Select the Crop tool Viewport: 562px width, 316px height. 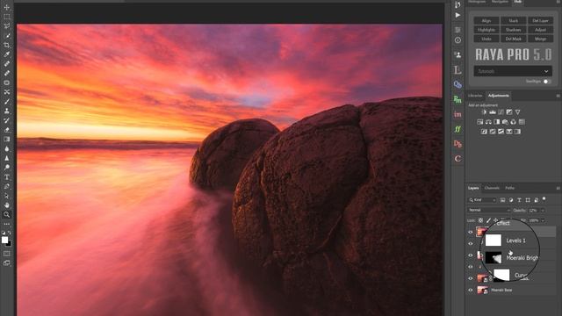7,45
